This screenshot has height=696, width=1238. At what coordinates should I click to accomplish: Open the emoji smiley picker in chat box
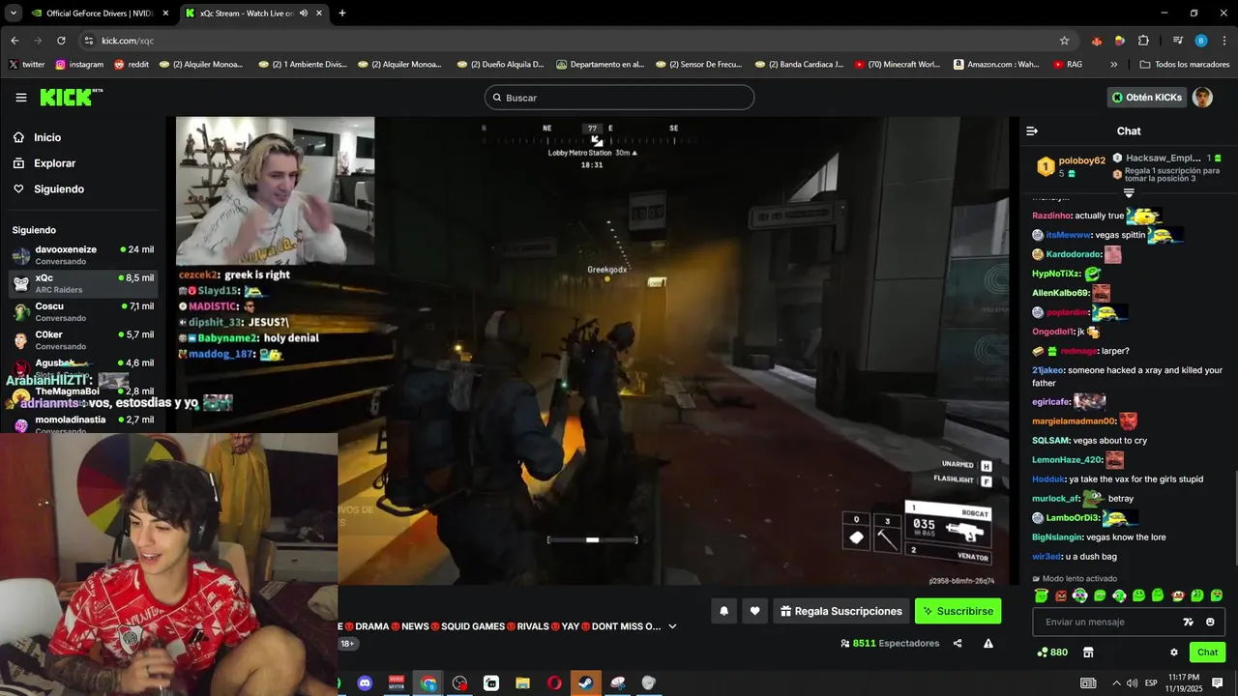(1210, 623)
